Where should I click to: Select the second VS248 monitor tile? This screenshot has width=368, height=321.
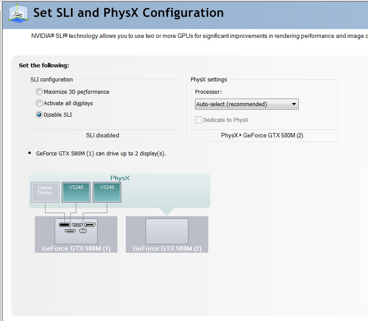coord(107,192)
